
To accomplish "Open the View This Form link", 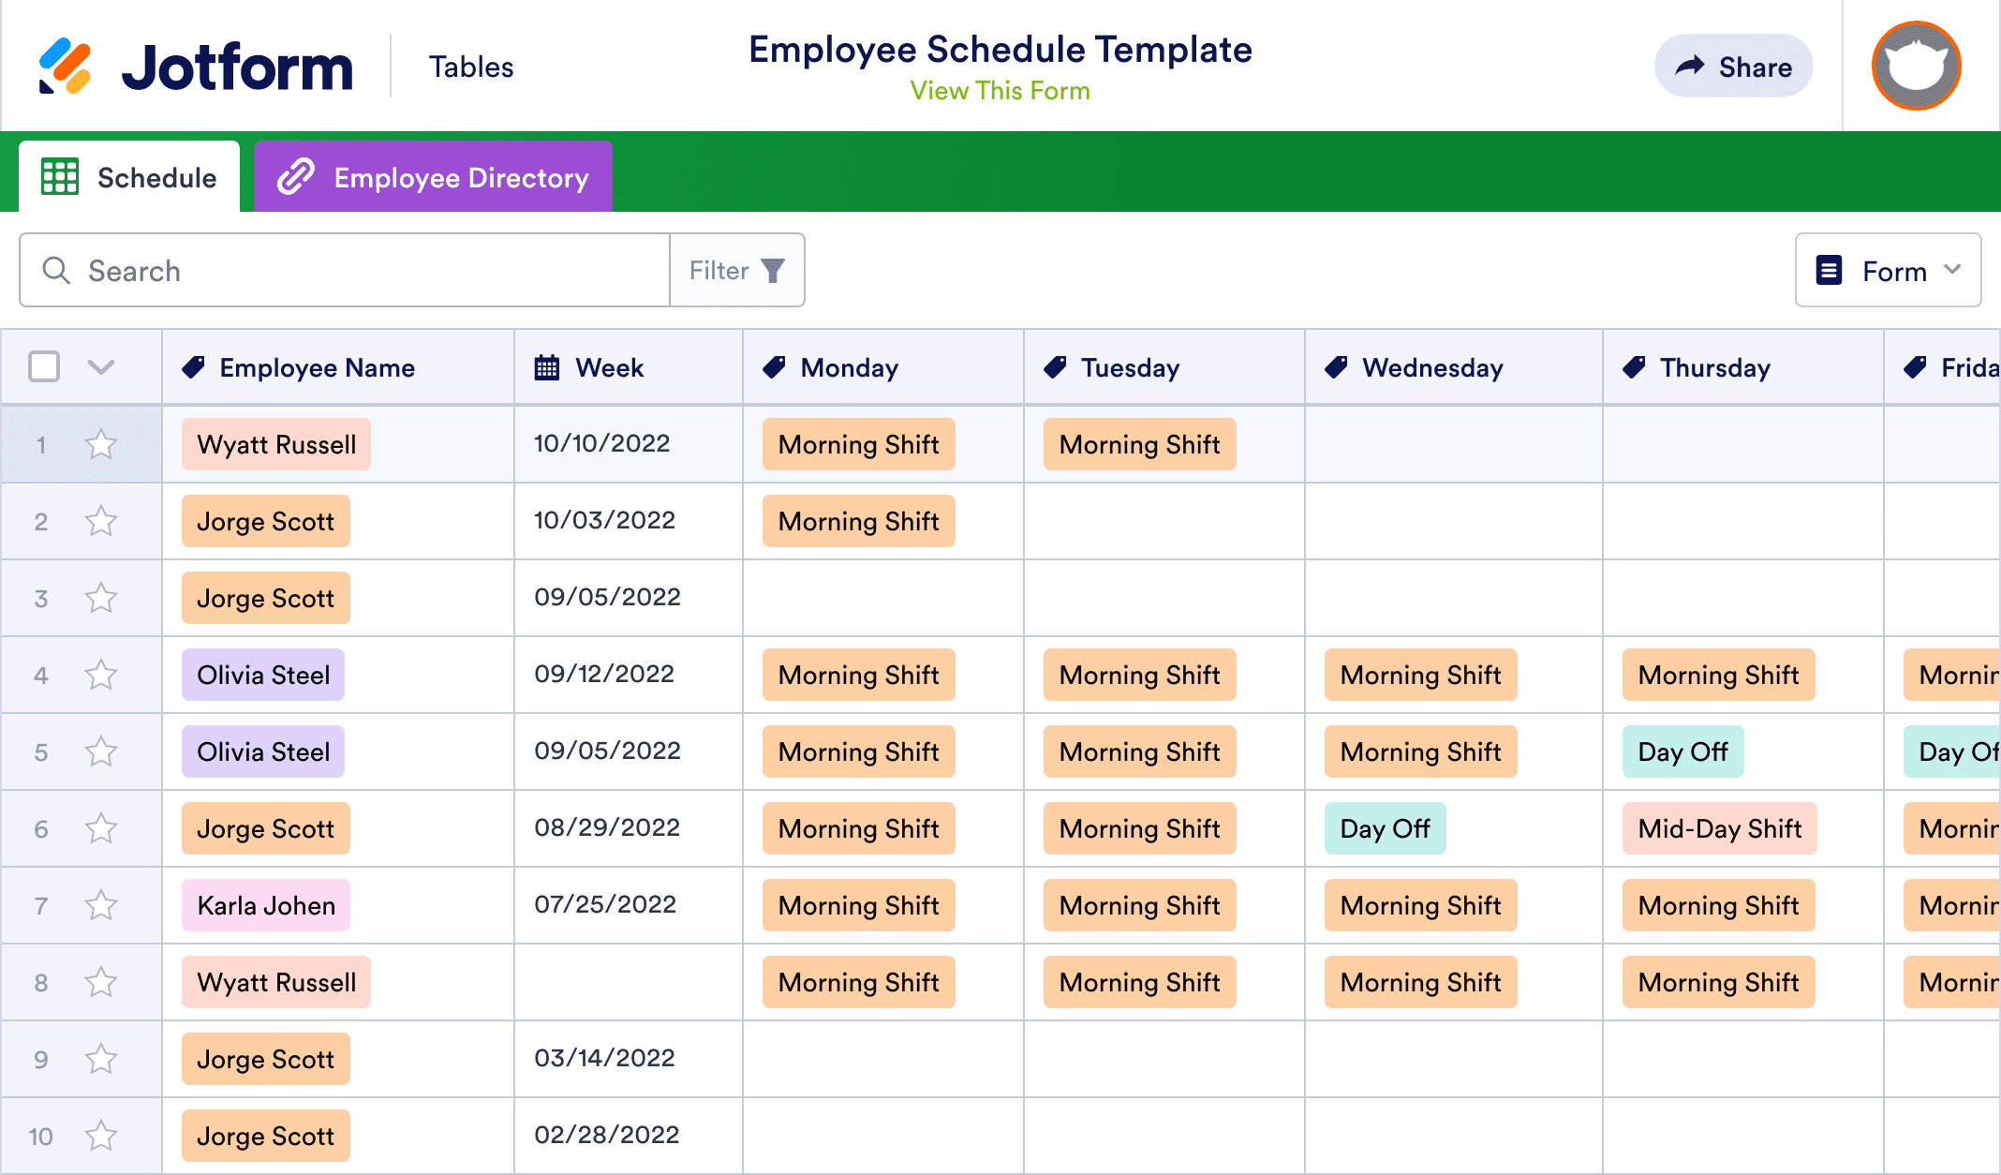I will point(1000,91).
